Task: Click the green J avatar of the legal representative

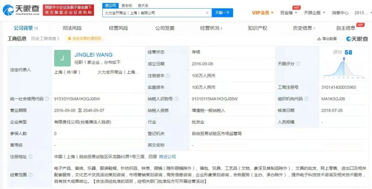Action: pos(62,58)
